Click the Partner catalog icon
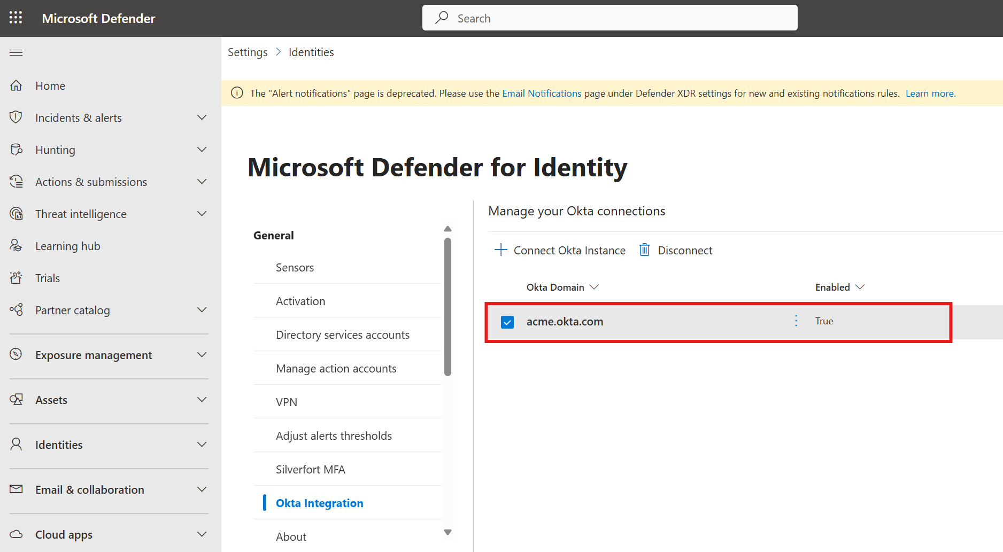Viewport: 1003px width, 552px height. click(16, 310)
